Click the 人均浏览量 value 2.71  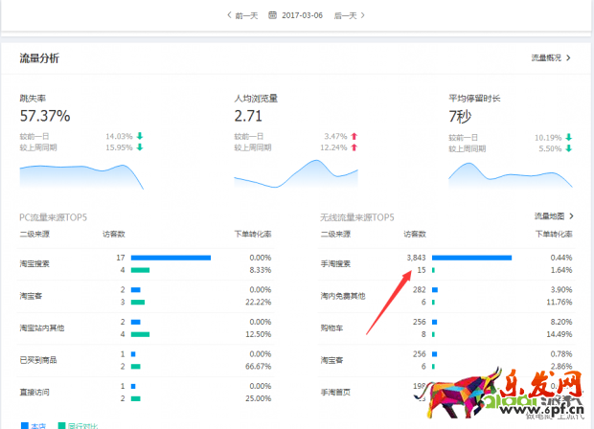coord(248,116)
